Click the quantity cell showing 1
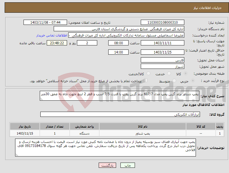The image size is (229, 173). [55, 133]
